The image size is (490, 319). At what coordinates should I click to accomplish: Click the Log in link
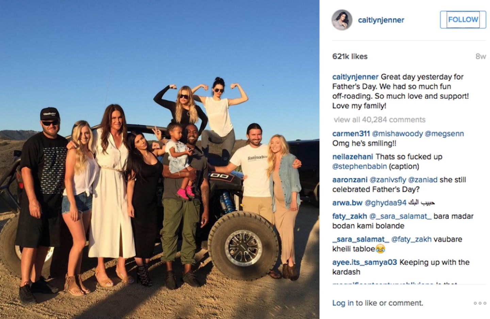click(343, 303)
